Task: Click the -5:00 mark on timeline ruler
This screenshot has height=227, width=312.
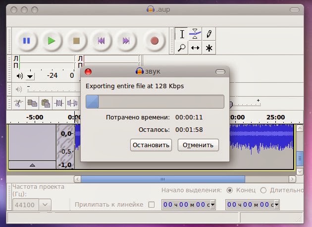Action: pos(35,117)
